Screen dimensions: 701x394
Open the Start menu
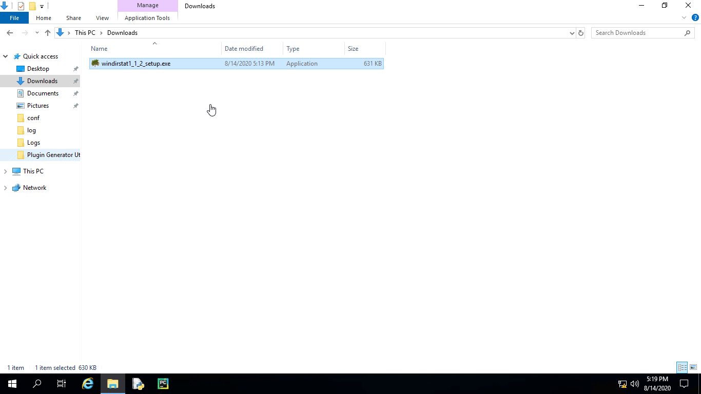pyautogui.click(x=11, y=383)
